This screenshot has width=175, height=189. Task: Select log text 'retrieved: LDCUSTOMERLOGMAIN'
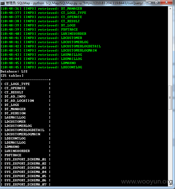point(67,51)
